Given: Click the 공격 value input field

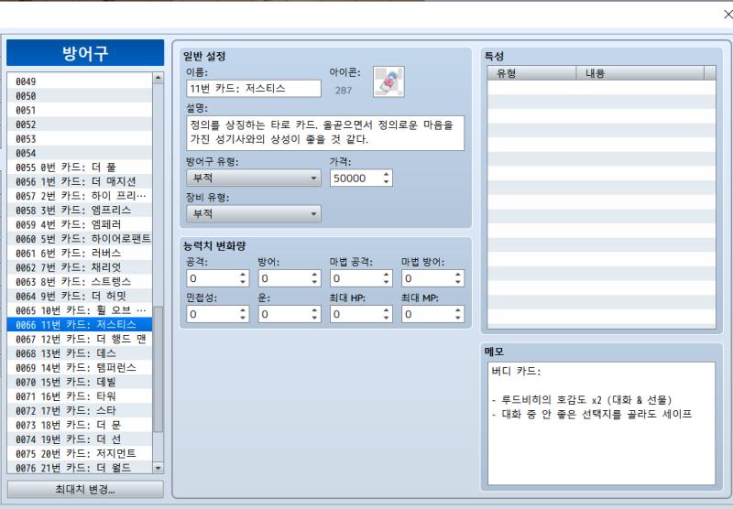Looking at the screenshot, I should point(213,278).
